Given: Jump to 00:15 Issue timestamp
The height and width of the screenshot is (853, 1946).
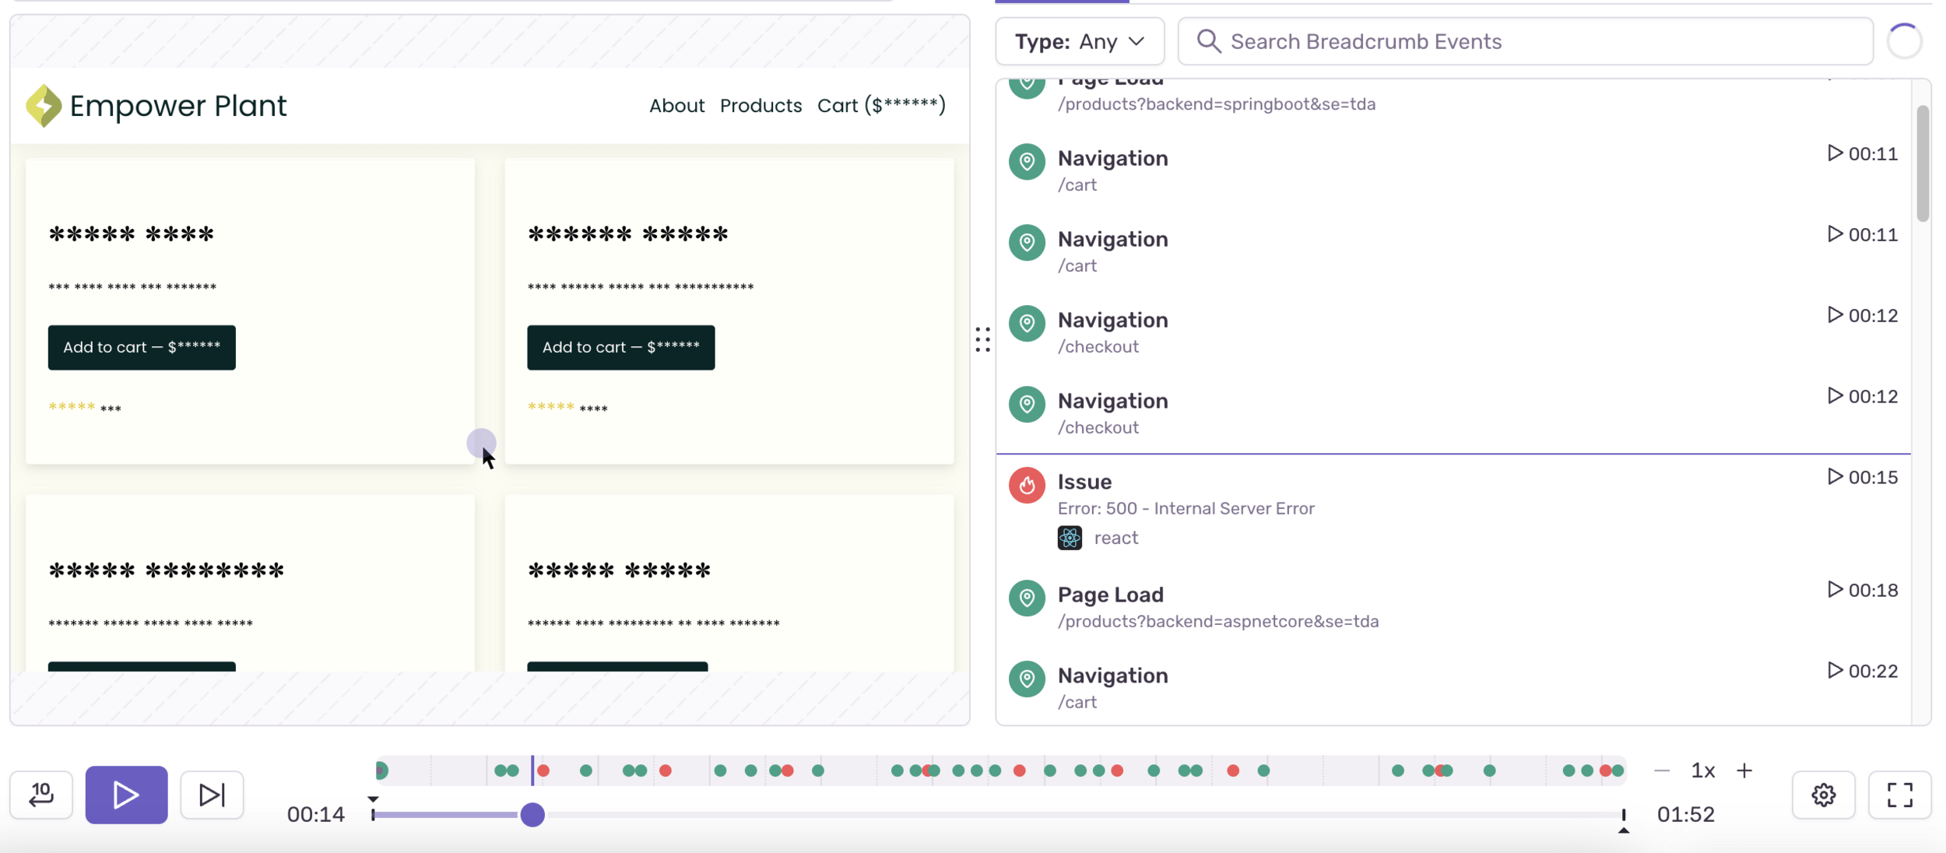Looking at the screenshot, I should (x=1863, y=477).
